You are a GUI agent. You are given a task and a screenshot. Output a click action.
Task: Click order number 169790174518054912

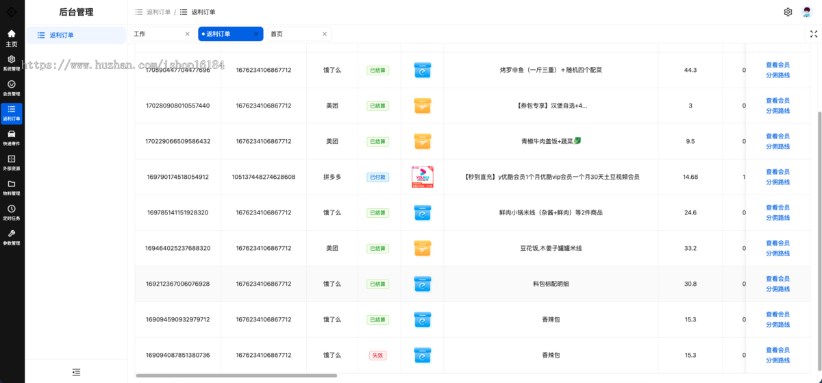[x=178, y=177]
